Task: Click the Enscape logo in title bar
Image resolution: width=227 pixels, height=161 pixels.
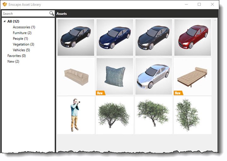Action: click(x=5, y=4)
